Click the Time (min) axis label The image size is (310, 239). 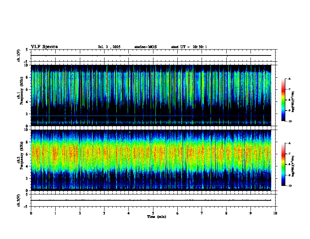(157, 217)
